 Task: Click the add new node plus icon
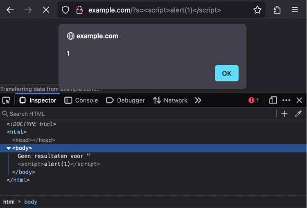click(x=284, y=114)
